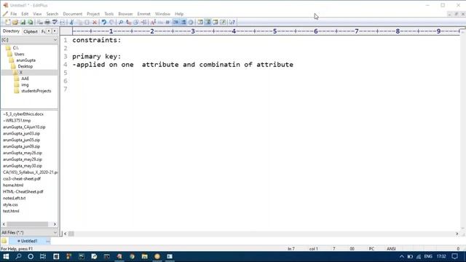
Task: Select file home.html in file list
Action: (x=13, y=186)
